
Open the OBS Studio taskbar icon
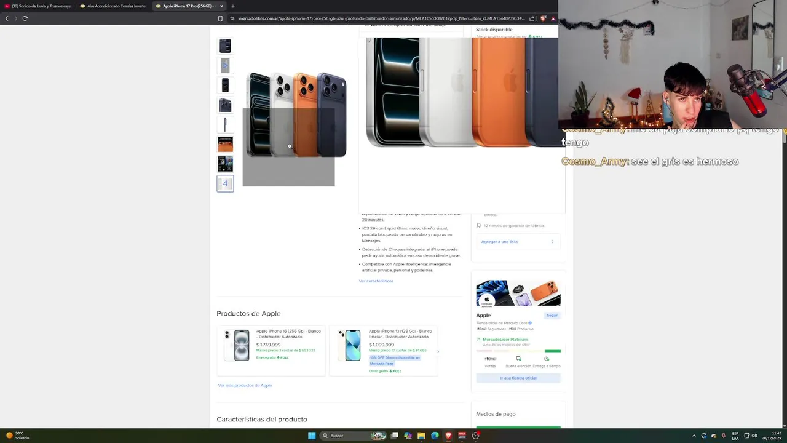coord(475,436)
